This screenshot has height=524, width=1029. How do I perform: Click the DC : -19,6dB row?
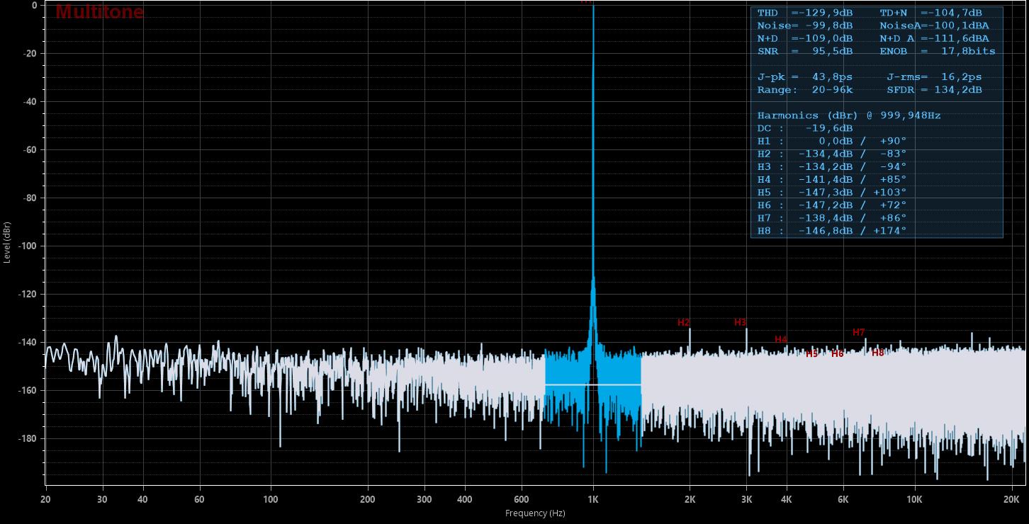pyautogui.click(x=805, y=128)
